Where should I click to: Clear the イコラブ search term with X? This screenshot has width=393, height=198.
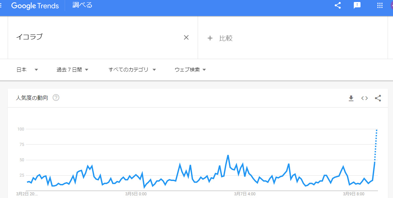tap(186, 37)
